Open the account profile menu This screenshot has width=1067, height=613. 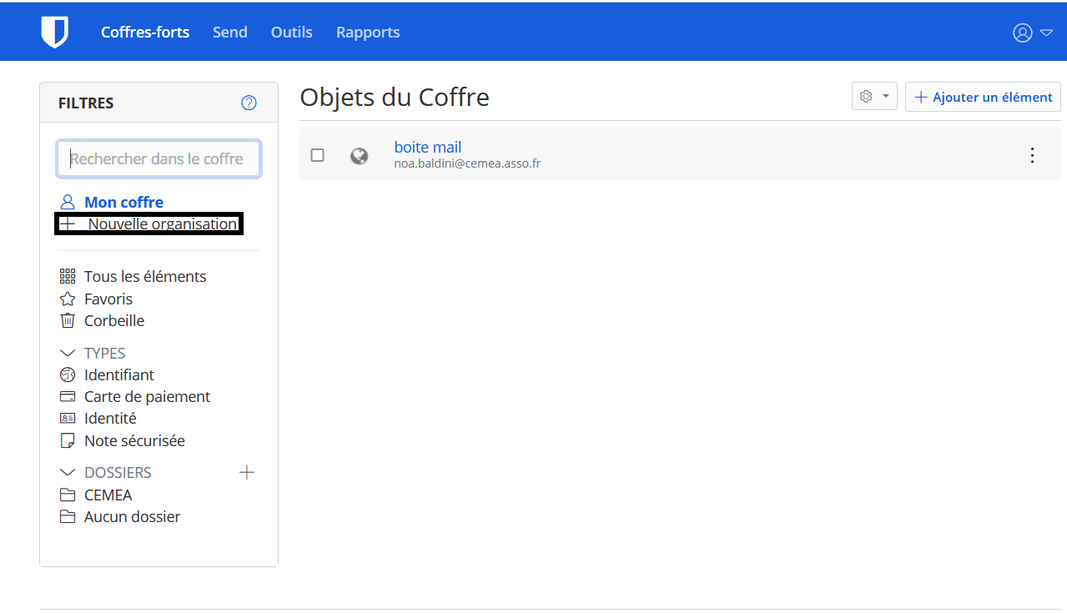point(1032,33)
